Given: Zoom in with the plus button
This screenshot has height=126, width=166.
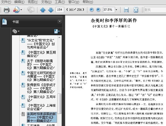Looking at the screenshot, I should pos(98,10).
